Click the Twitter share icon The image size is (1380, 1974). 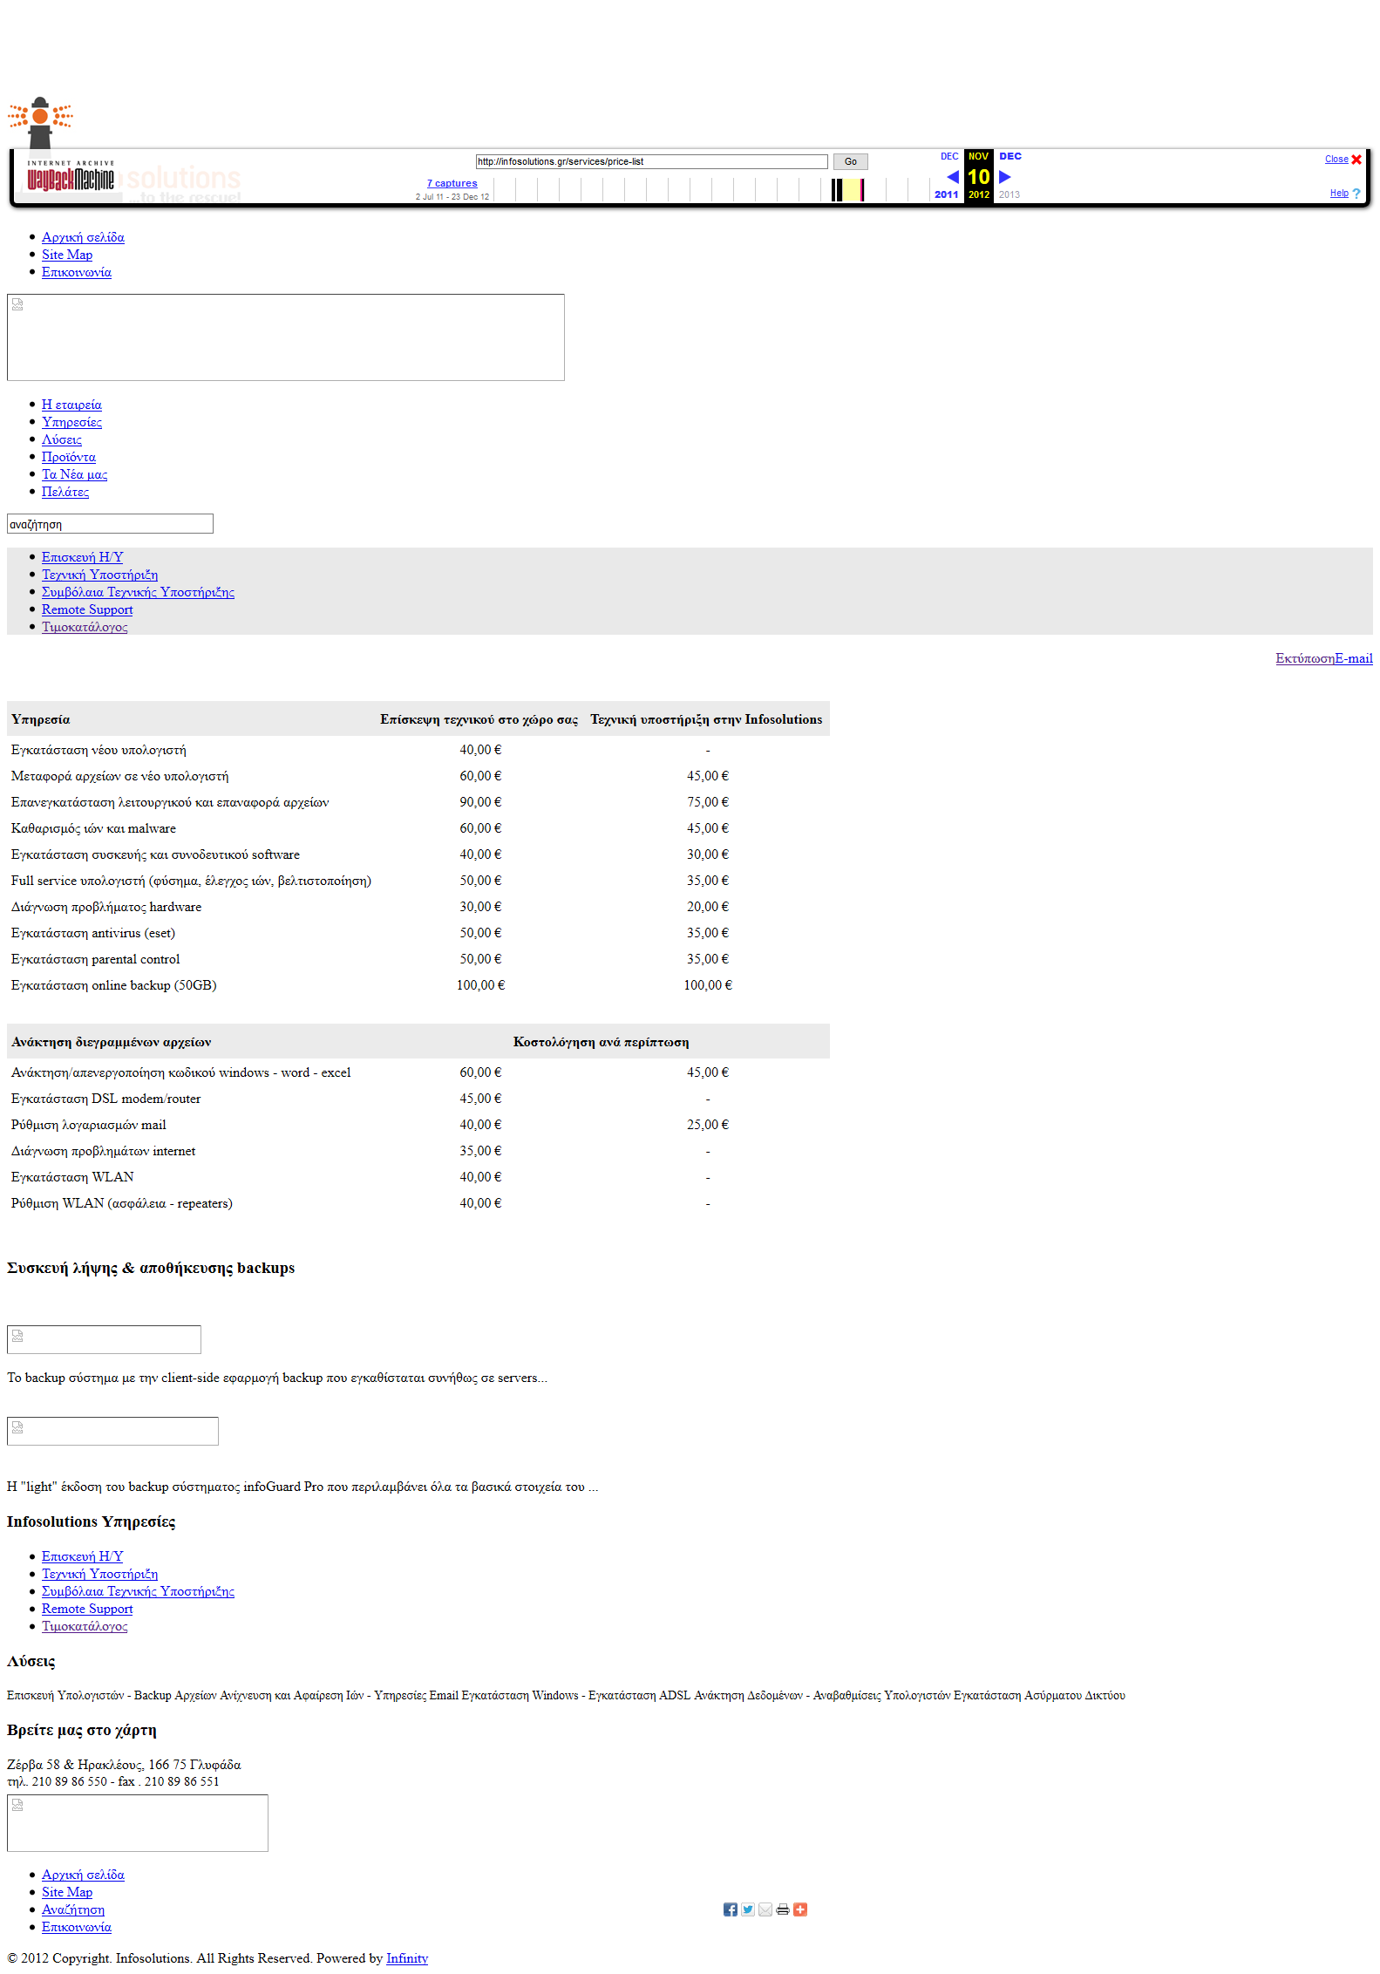tap(748, 1909)
